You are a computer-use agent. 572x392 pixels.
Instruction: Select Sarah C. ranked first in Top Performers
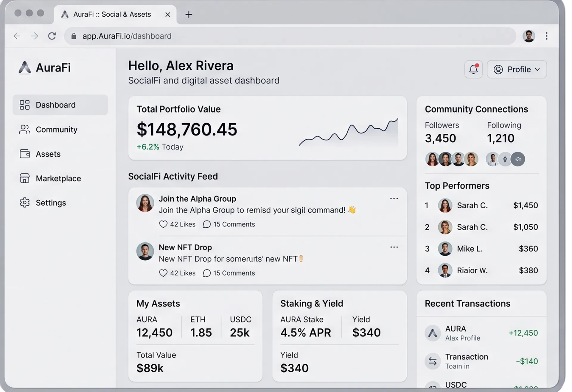click(481, 205)
